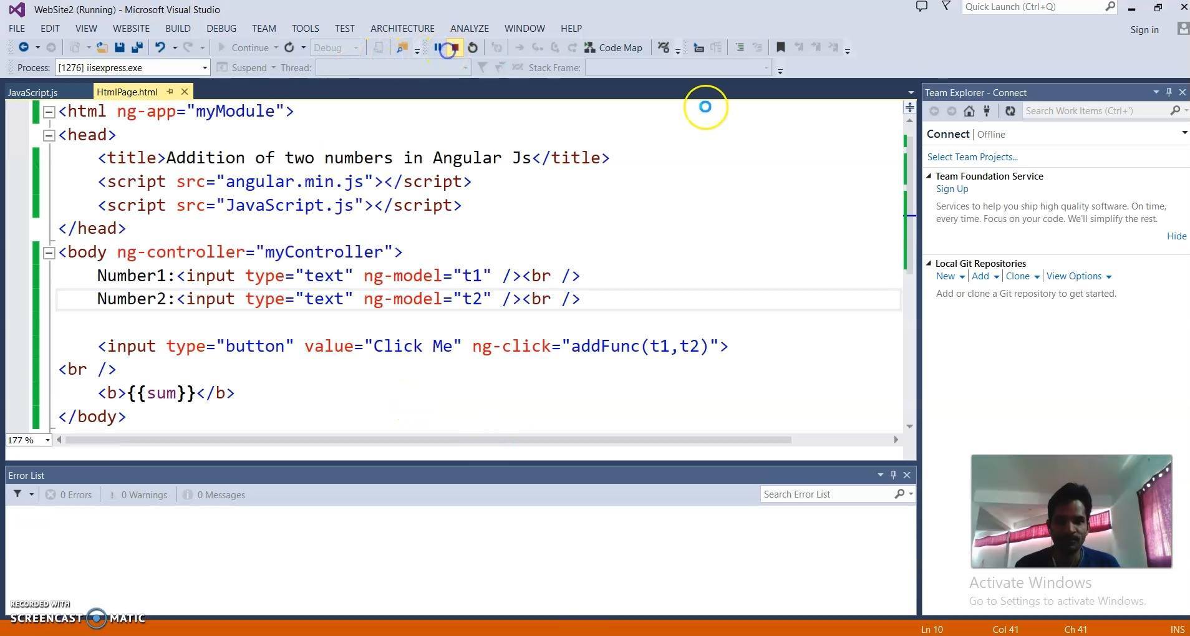The image size is (1190, 636).
Task: Click the editor horizontal scrollbar
Action: 428,440
